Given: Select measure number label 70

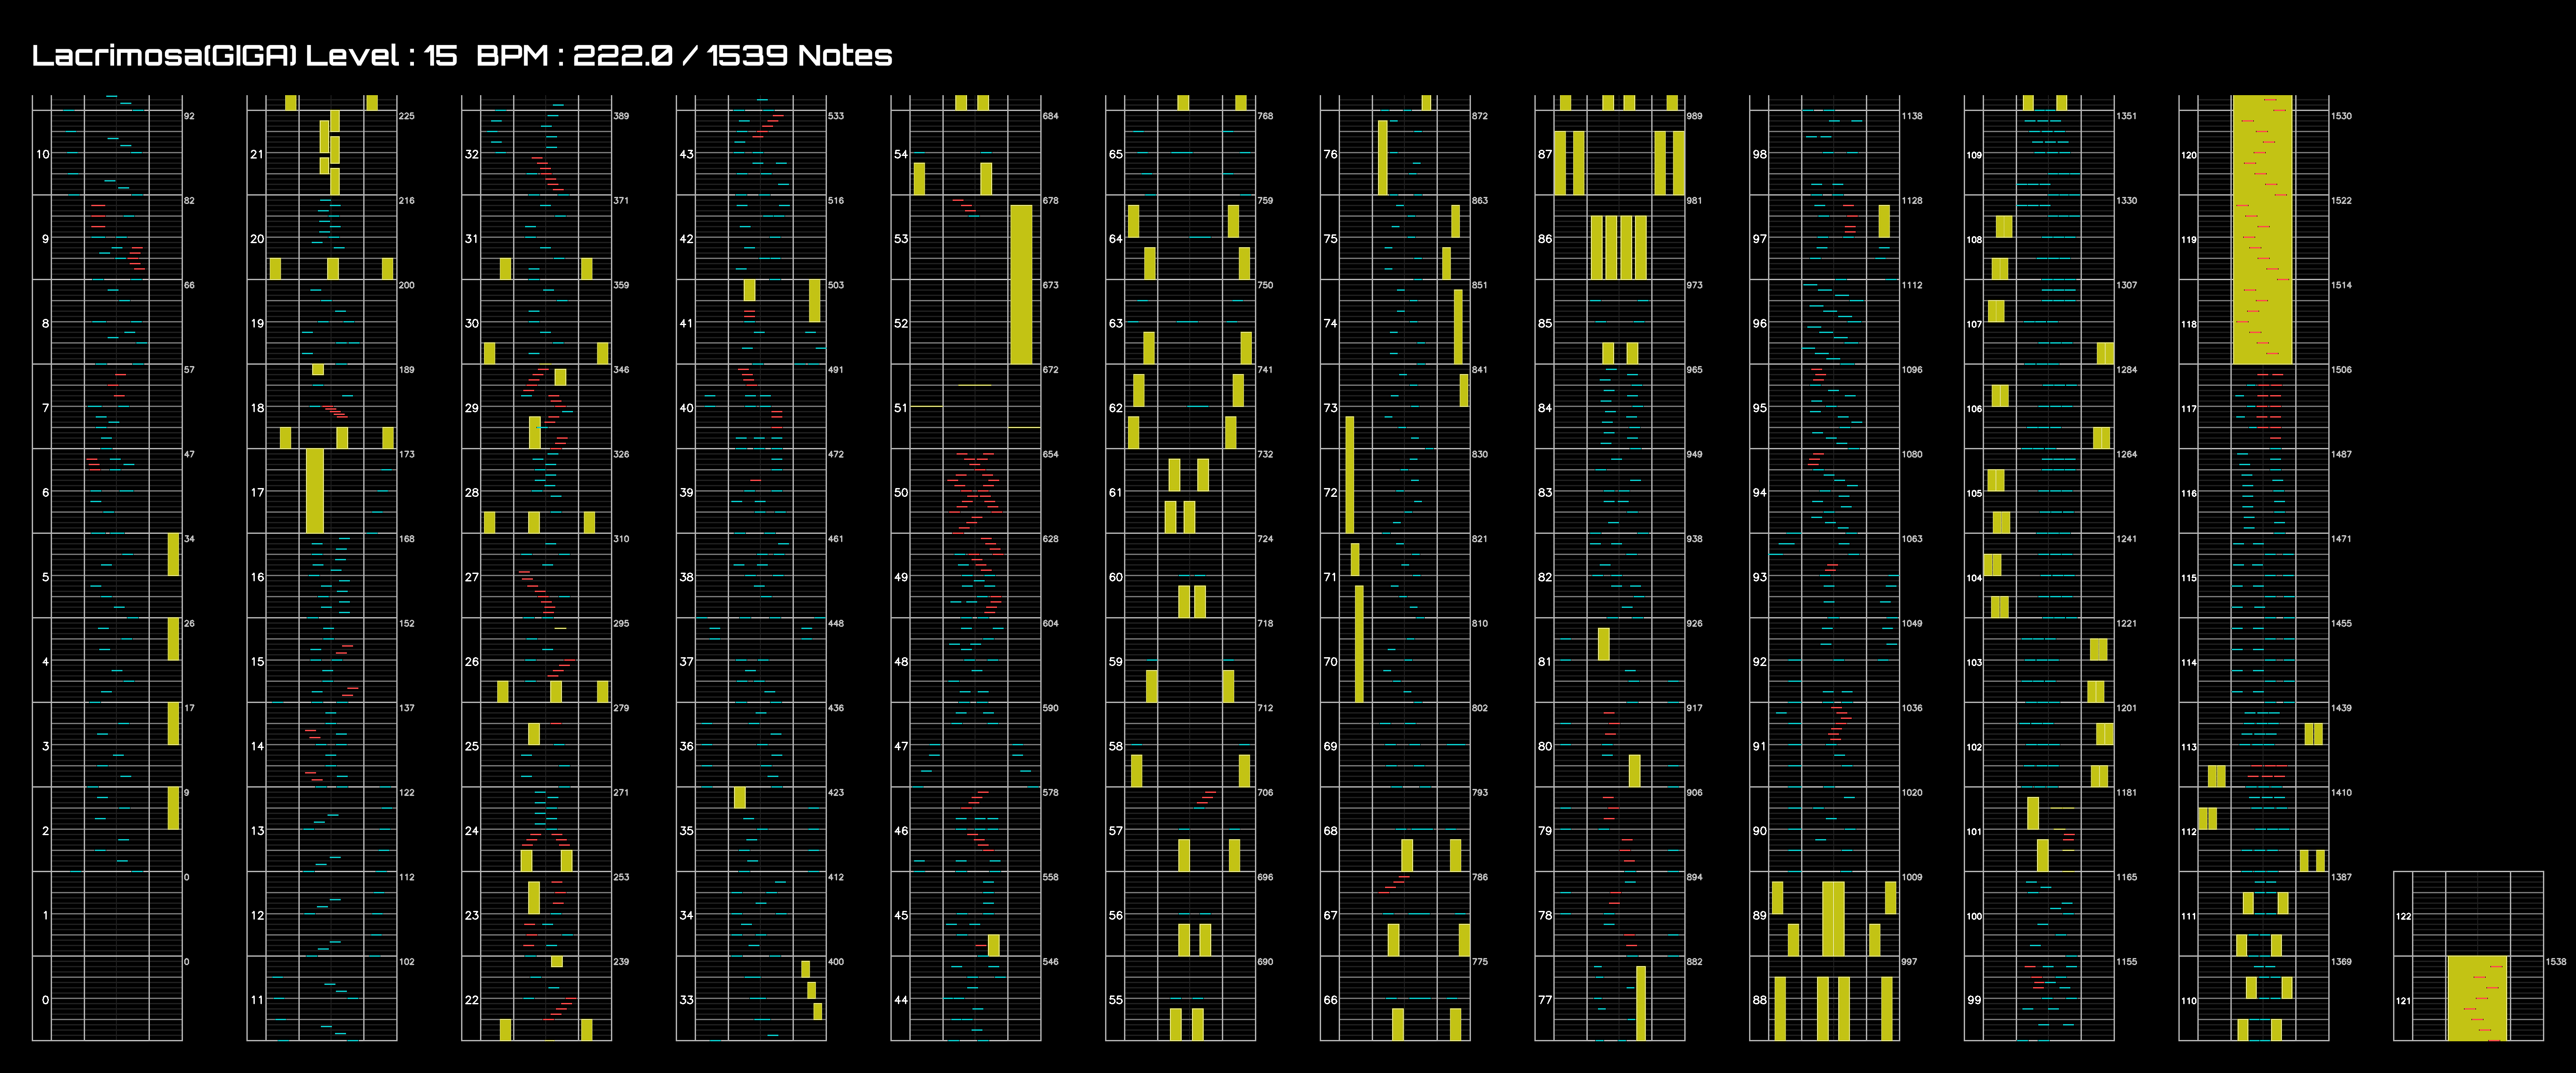Looking at the screenshot, I should pos(1330,662).
